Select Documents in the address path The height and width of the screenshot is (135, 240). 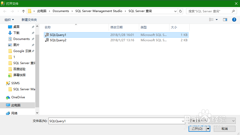[61, 11]
